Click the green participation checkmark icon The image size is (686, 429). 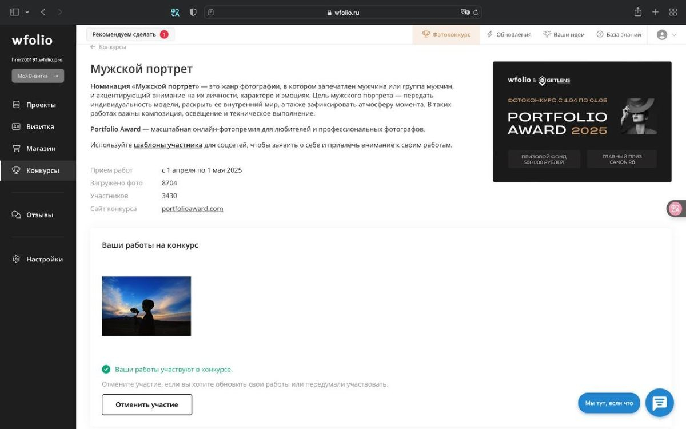(106, 370)
